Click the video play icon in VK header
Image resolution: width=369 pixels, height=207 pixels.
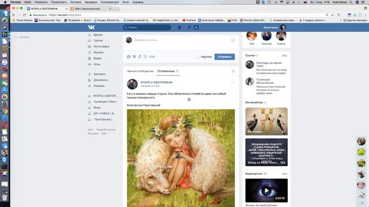(196, 28)
